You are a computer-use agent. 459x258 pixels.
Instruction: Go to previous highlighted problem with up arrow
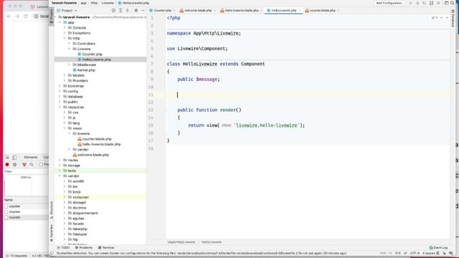pyautogui.click(x=442, y=18)
